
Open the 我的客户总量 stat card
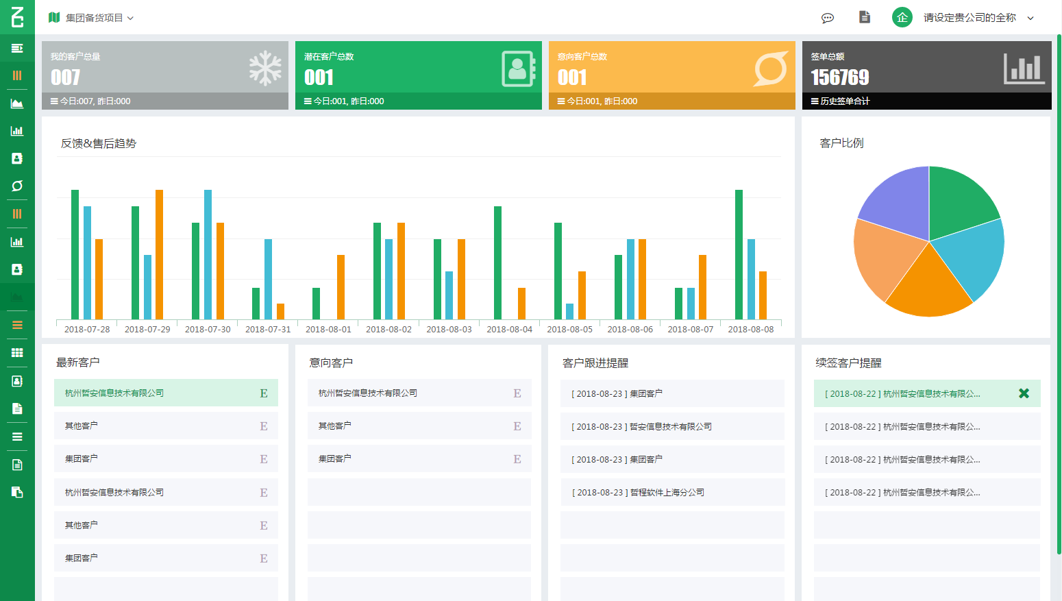164,67
